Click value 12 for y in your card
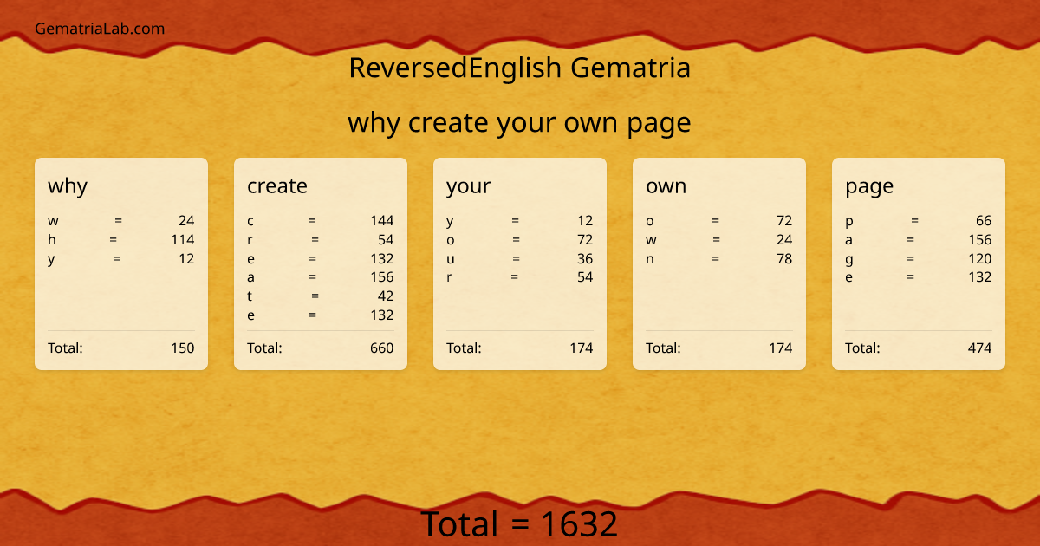The width and height of the screenshot is (1040, 546). (x=585, y=221)
